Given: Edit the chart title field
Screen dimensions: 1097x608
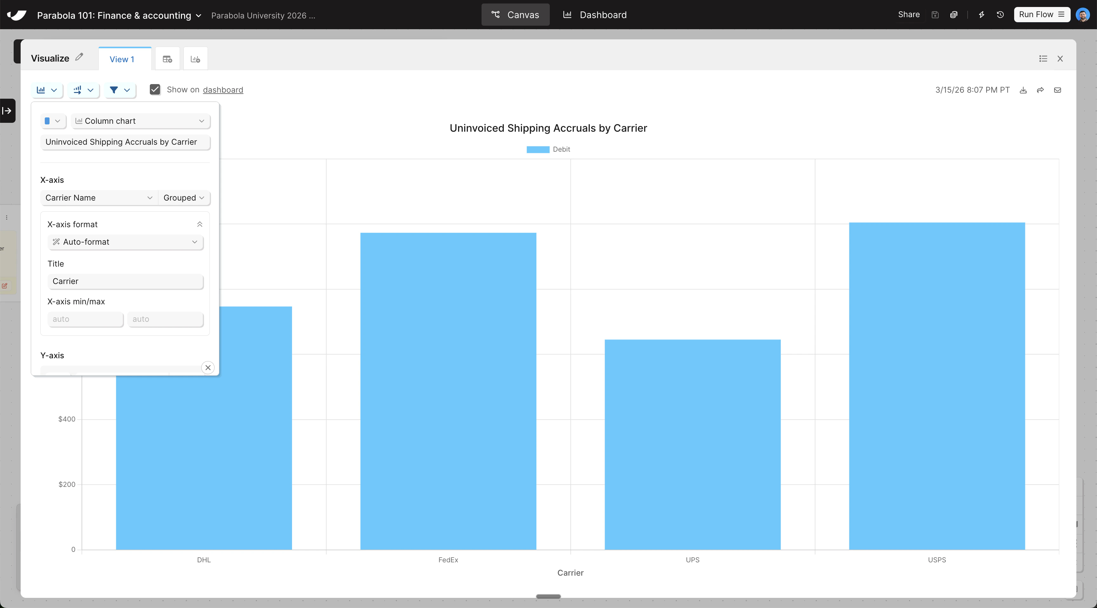Looking at the screenshot, I should tap(125, 142).
